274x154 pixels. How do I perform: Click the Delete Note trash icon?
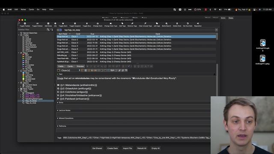click(x=177, y=24)
